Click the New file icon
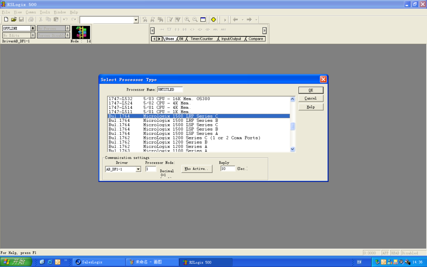Viewport: 427px width, 267px height. pyautogui.click(x=6, y=20)
